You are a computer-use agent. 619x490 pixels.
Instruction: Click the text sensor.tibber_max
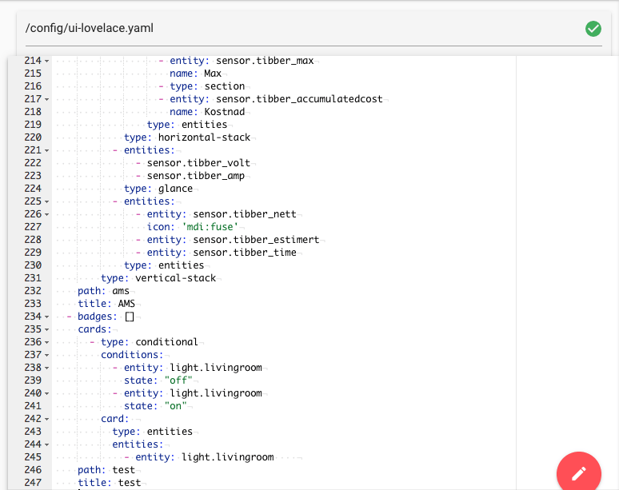(x=265, y=61)
